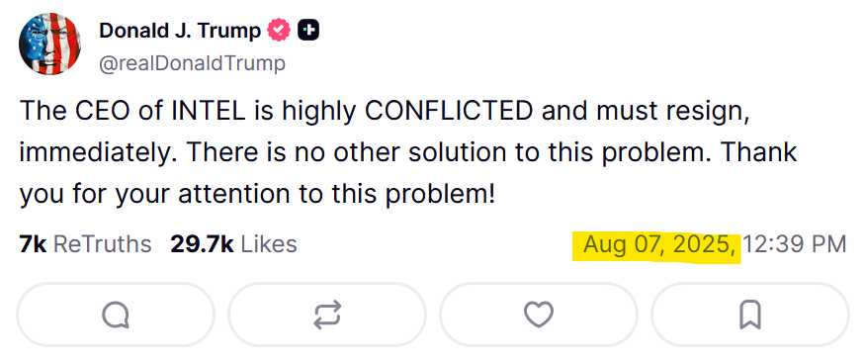Select the word INTEL in the post

[209, 111]
